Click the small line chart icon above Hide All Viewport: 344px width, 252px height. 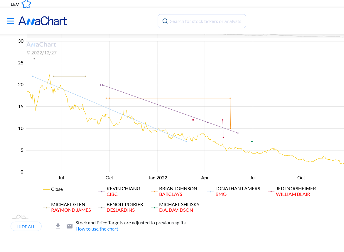[x=21, y=217]
